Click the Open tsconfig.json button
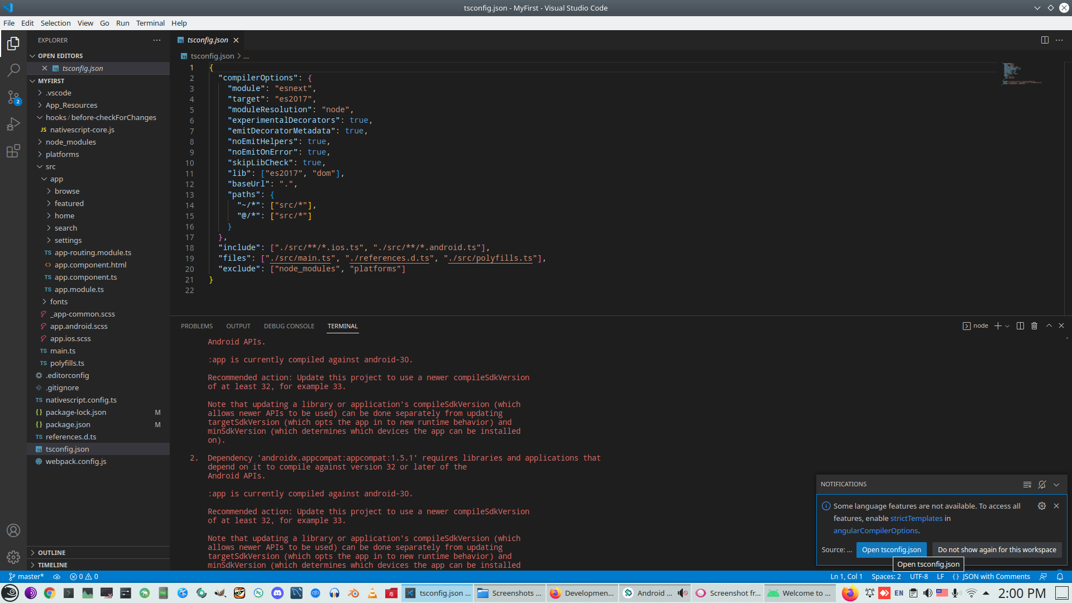Screen dimensions: 1072x603 [x=891, y=550]
